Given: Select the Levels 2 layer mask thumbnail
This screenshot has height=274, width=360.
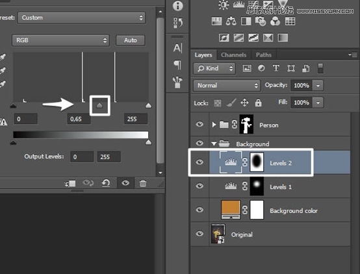Looking at the screenshot, I should point(257,162).
